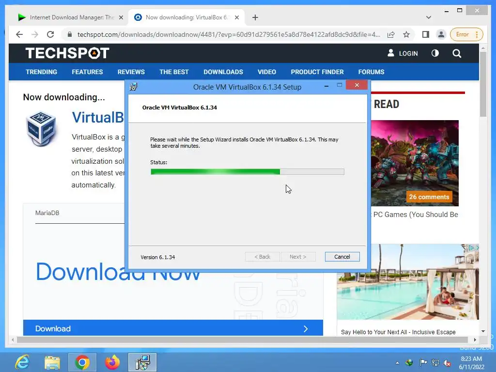496x372 pixels.
Task: Bookmark this page with the star icon
Action: click(406, 34)
